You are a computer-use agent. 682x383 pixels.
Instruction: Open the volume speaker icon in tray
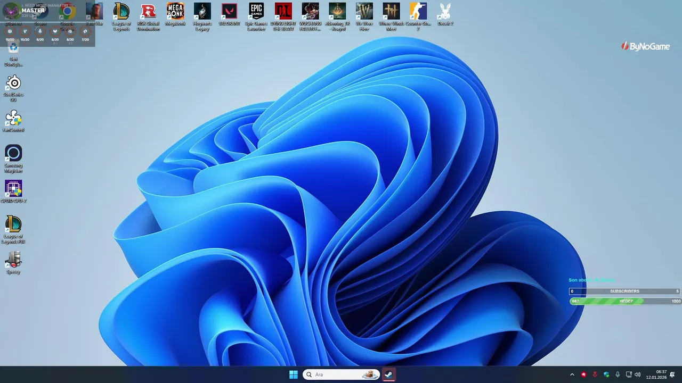[x=638, y=374]
